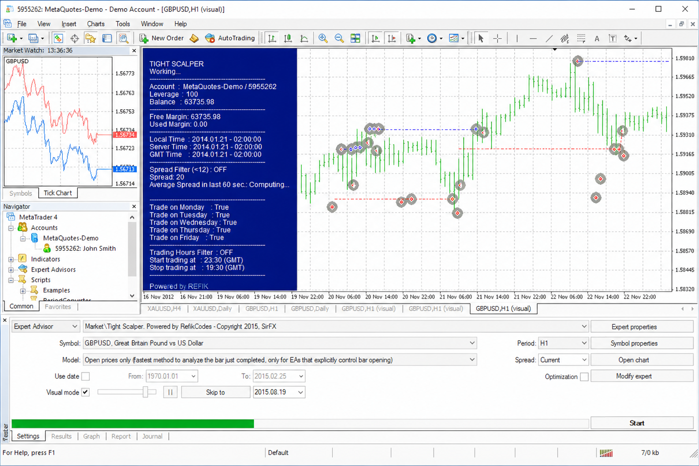
Task: Open the Symbol GBPUSD dropdown
Action: (280, 343)
